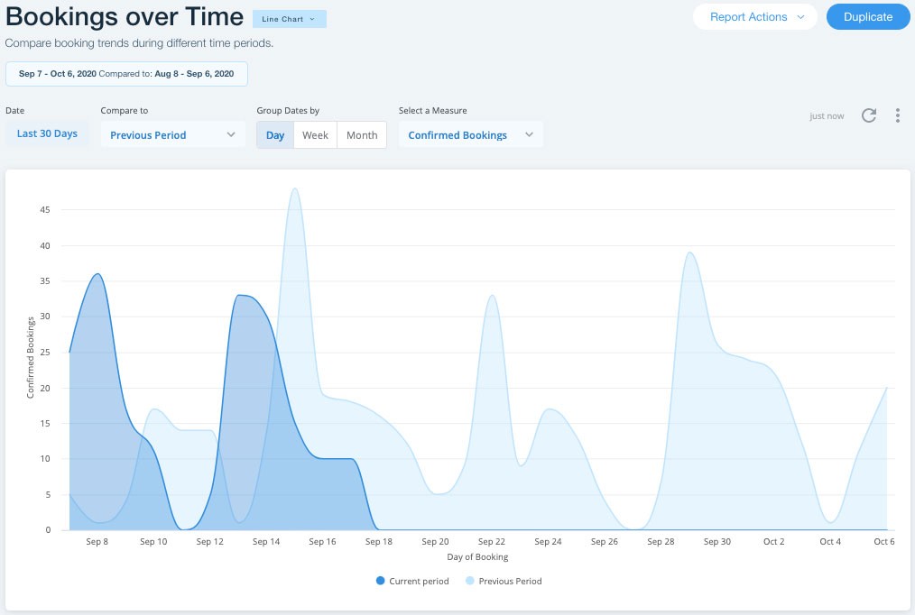The width and height of the screenshot is (915, 615).
Task: Switch date grouping to Month
Action: pyautogui.click(x=362, y=134)
